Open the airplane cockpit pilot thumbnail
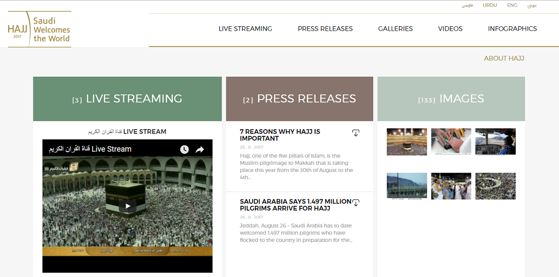The height and width of the screenshot is (277, 559). [x=495, y=142]
